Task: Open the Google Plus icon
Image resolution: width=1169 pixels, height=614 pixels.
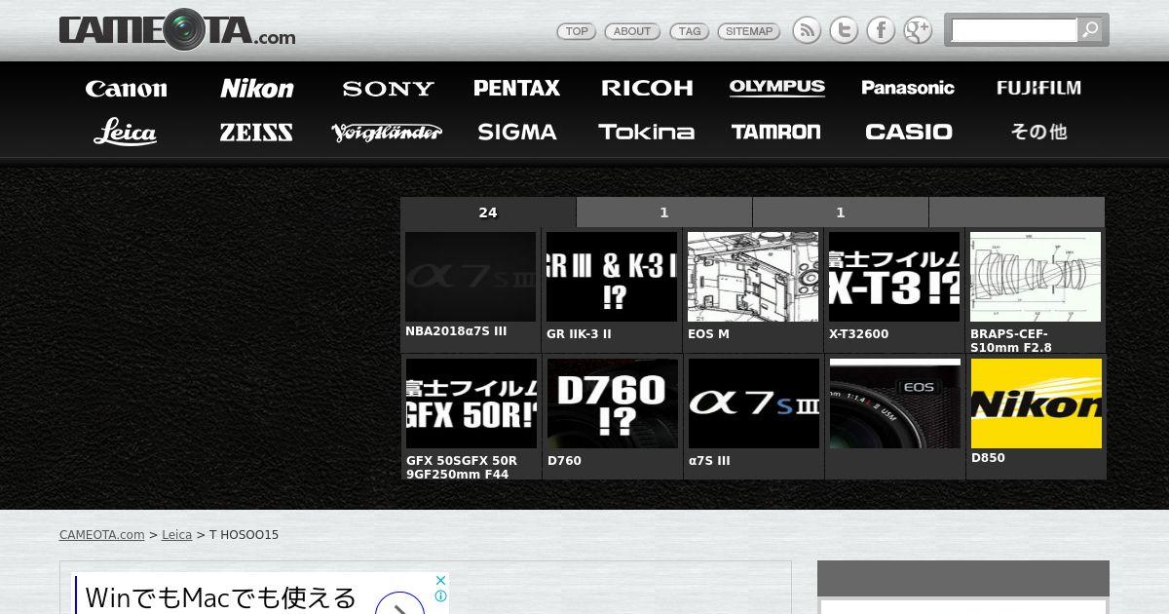Action: (x=918, y=30)
